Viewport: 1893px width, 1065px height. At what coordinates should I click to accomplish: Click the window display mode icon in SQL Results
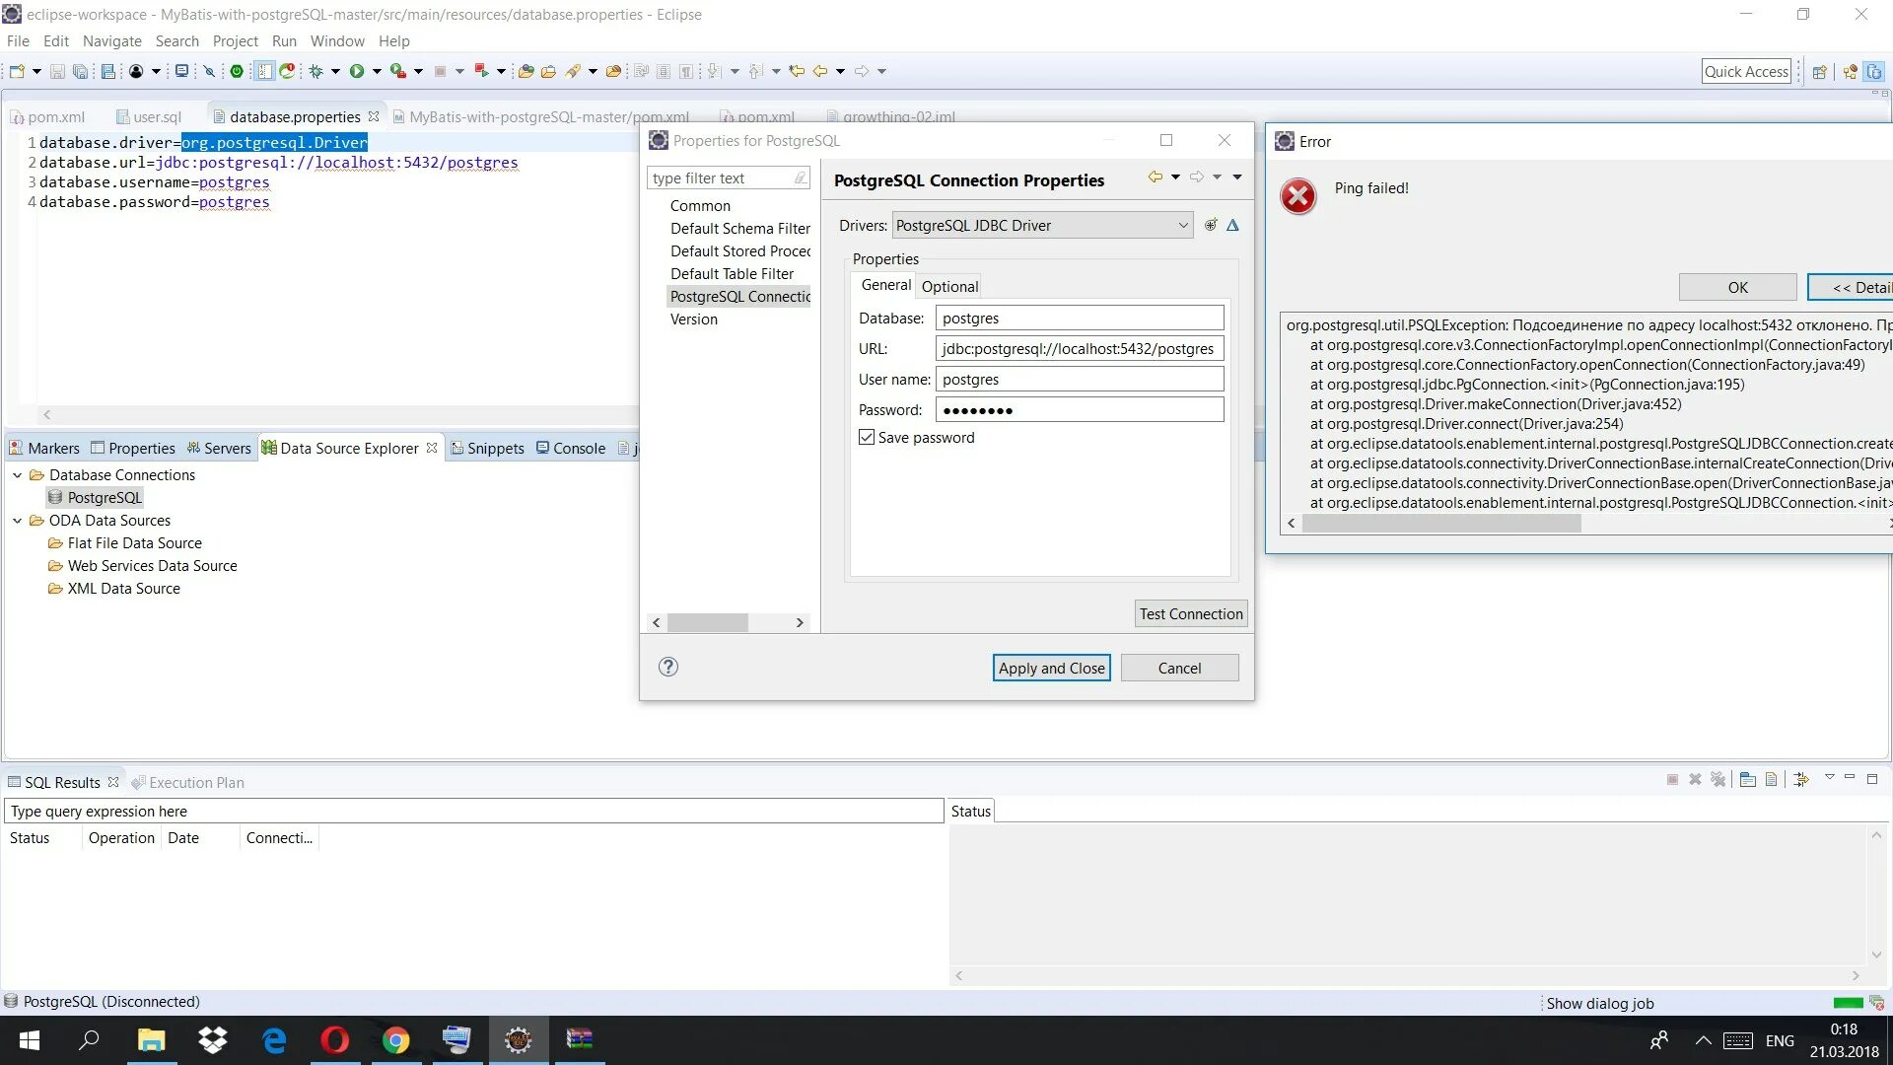(1748, 779)
